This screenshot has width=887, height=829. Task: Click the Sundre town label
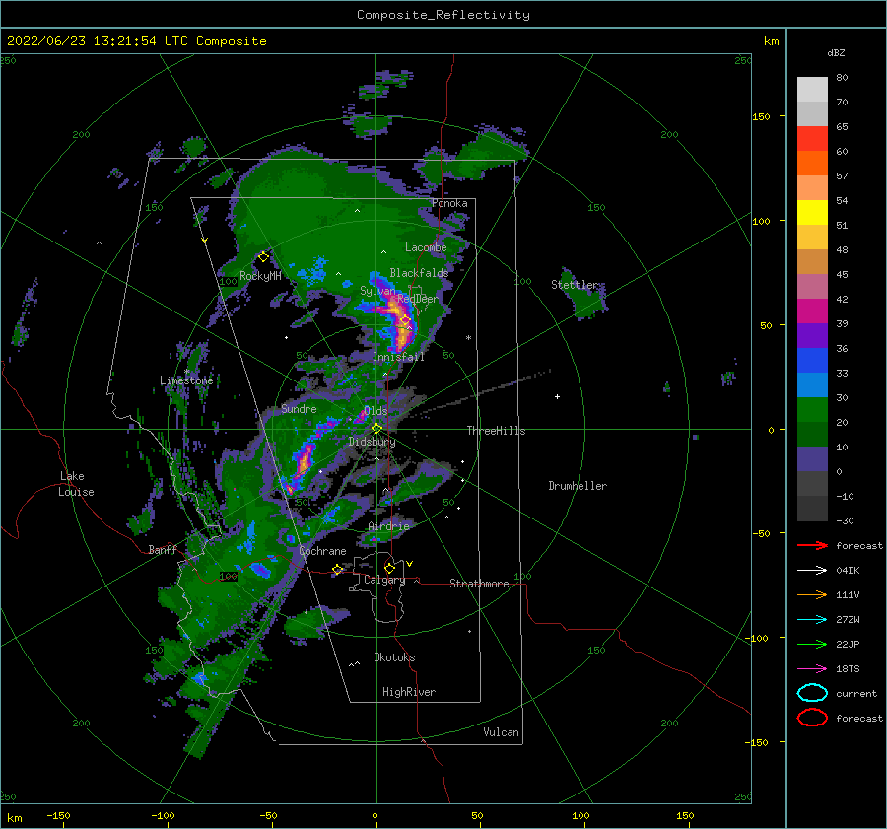coord(299,408)
